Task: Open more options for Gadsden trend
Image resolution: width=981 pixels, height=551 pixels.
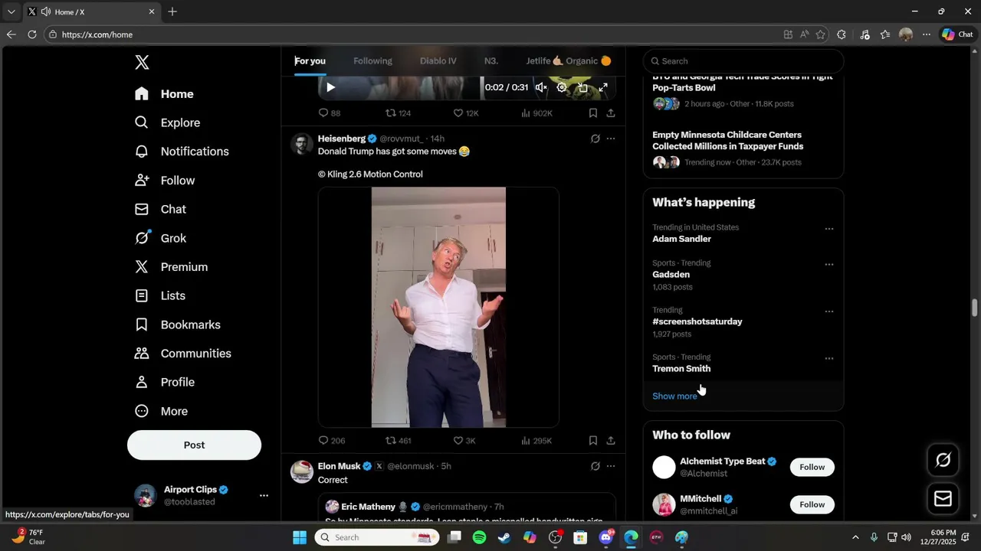Action: [828, 265]
